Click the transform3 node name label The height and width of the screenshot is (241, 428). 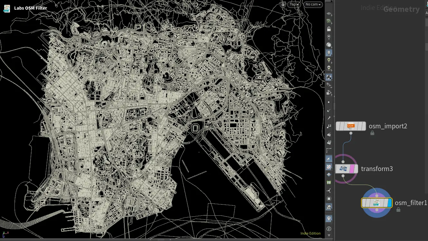click(x=377, y=169)
